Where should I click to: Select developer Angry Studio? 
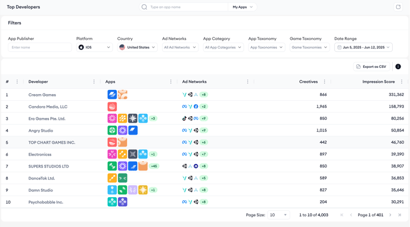41,130
